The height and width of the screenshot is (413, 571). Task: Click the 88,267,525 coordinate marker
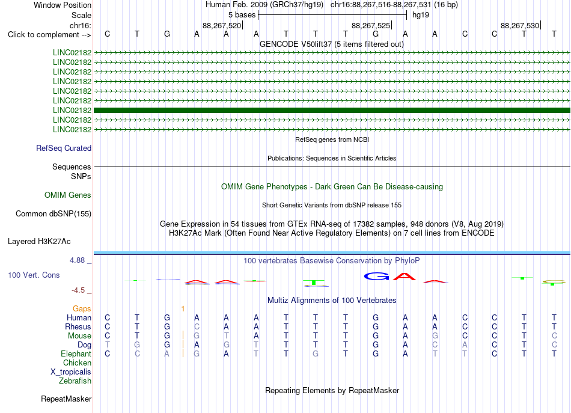pos(371,25)
